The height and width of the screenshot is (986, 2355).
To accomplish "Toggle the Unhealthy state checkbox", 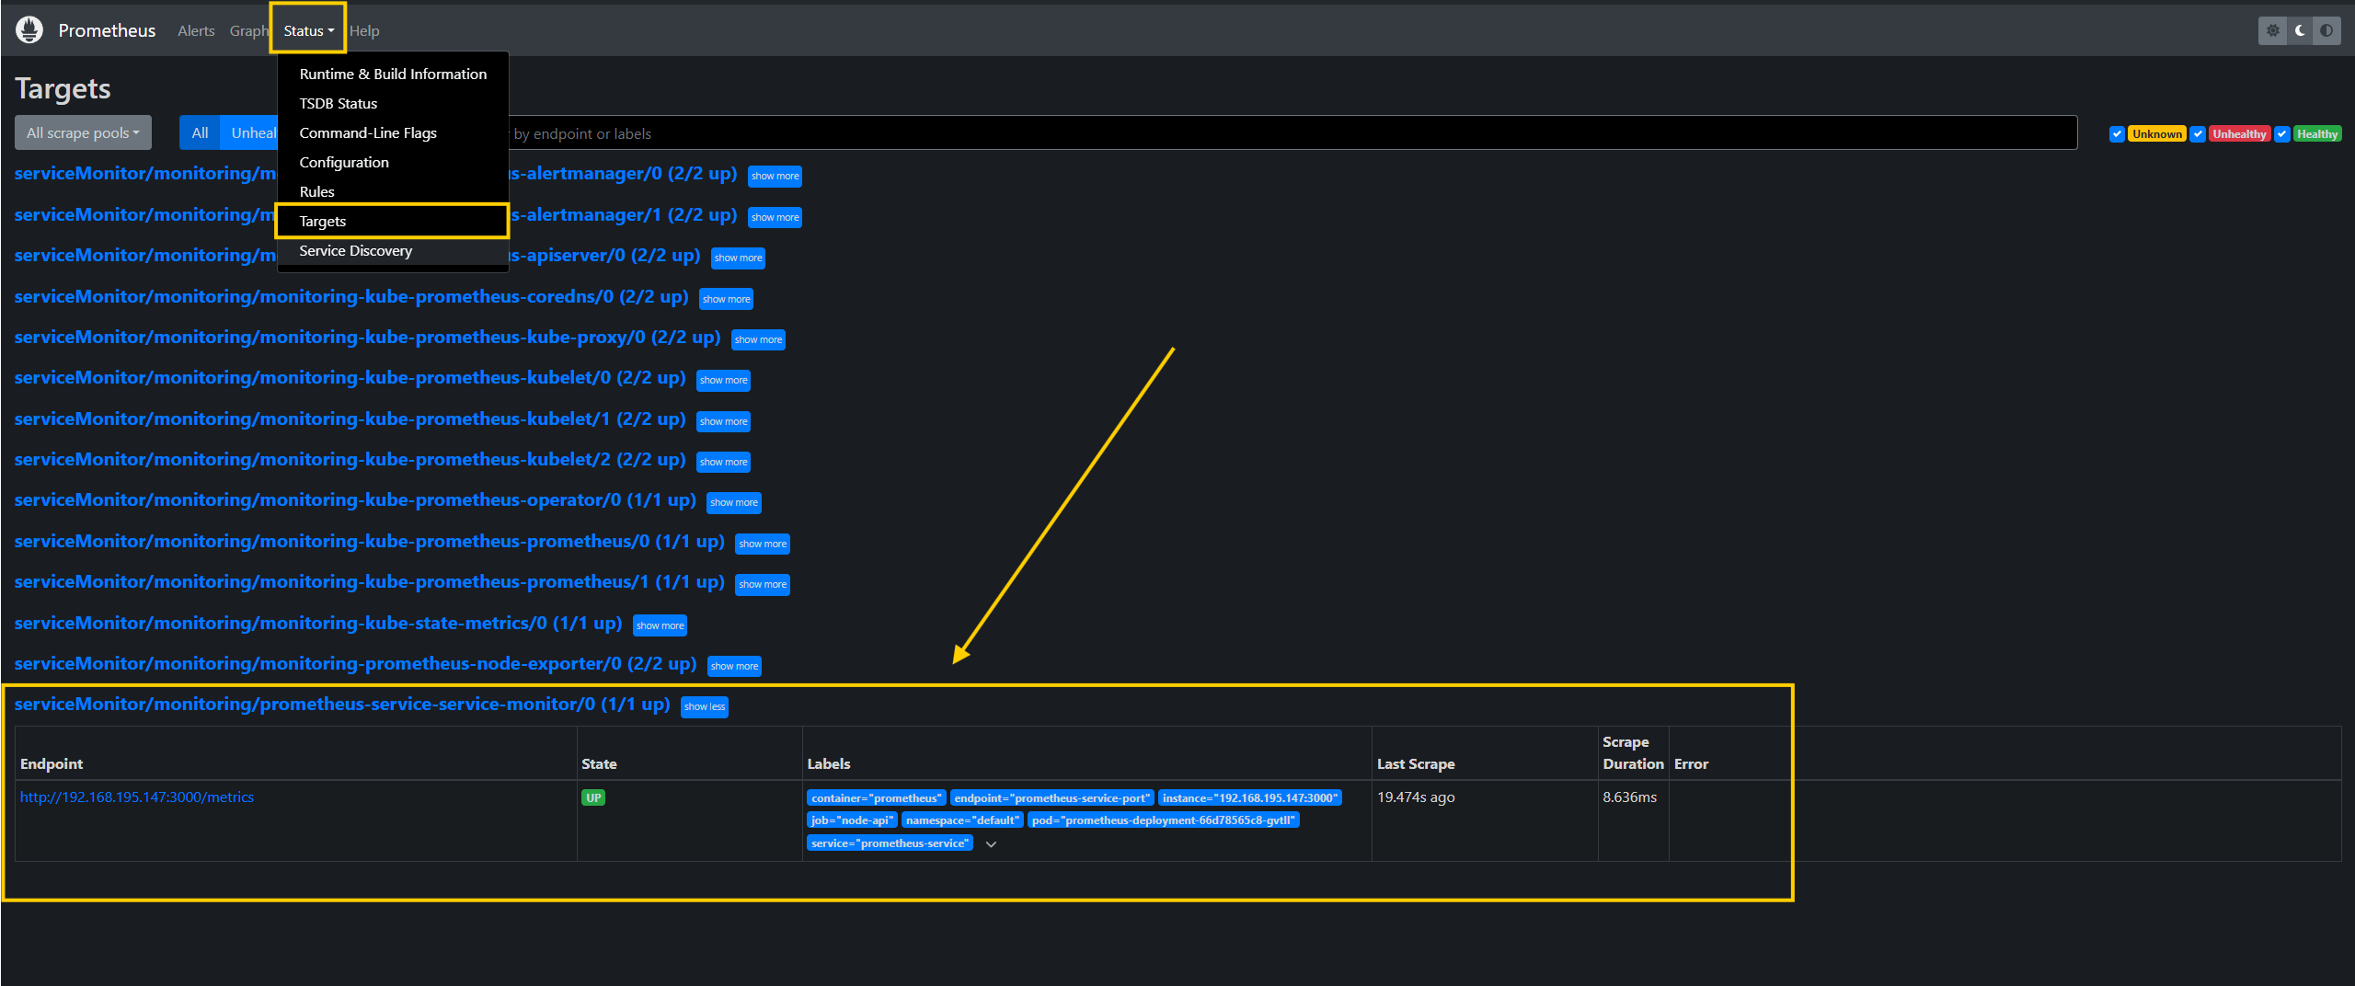I will (2198, 133).
